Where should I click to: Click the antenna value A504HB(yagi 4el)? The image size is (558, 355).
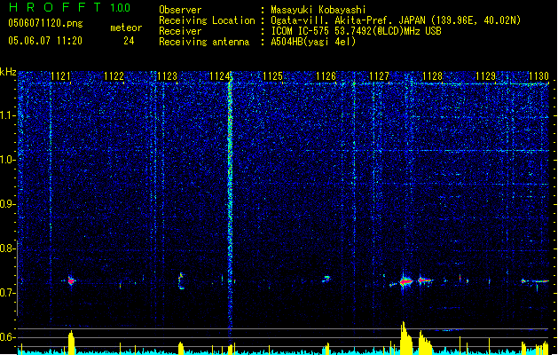[x=313, y=42]
